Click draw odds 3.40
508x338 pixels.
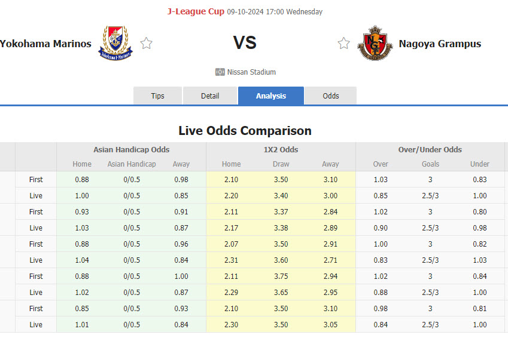tap(281, 196)
